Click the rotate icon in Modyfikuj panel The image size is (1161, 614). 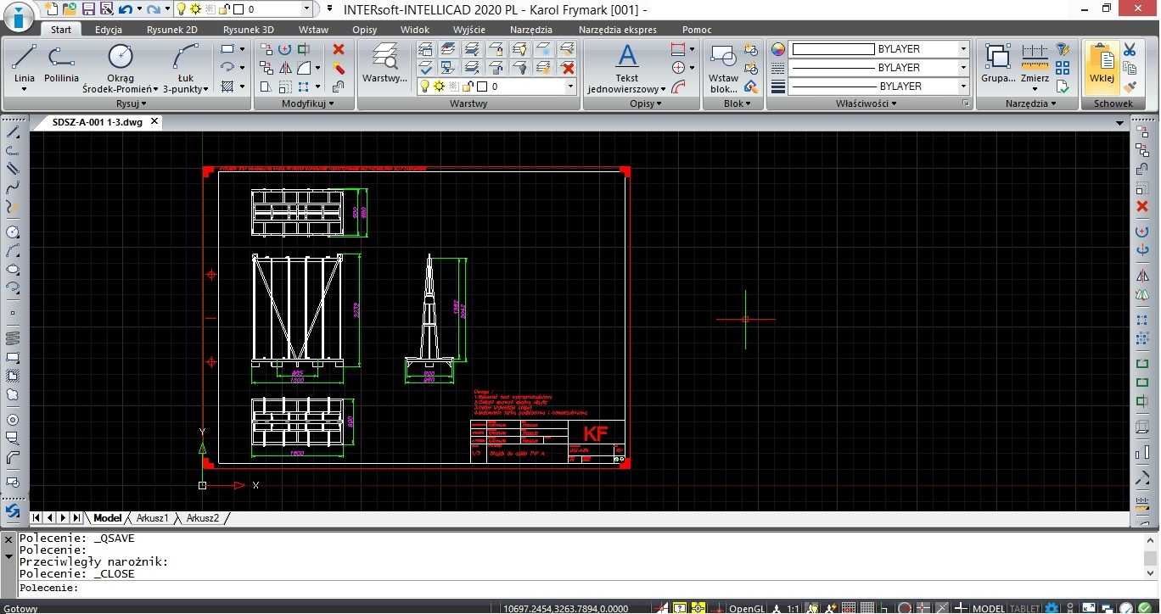pyautogui.click(x=285, y=49)
